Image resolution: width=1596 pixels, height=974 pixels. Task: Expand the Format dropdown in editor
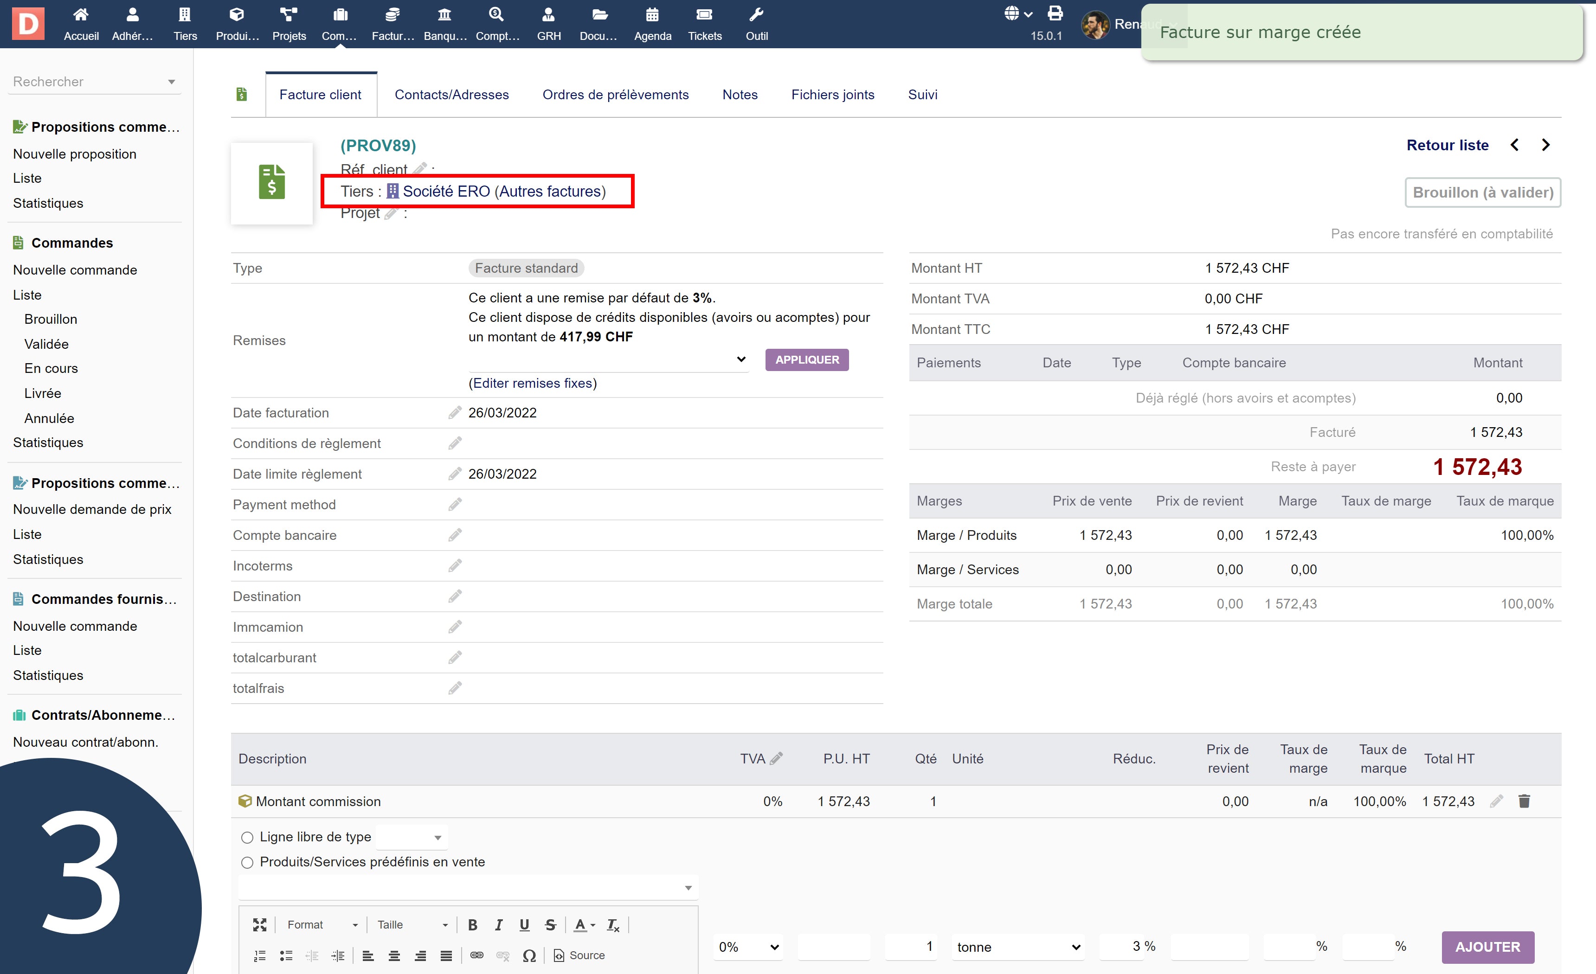(321, 925)
